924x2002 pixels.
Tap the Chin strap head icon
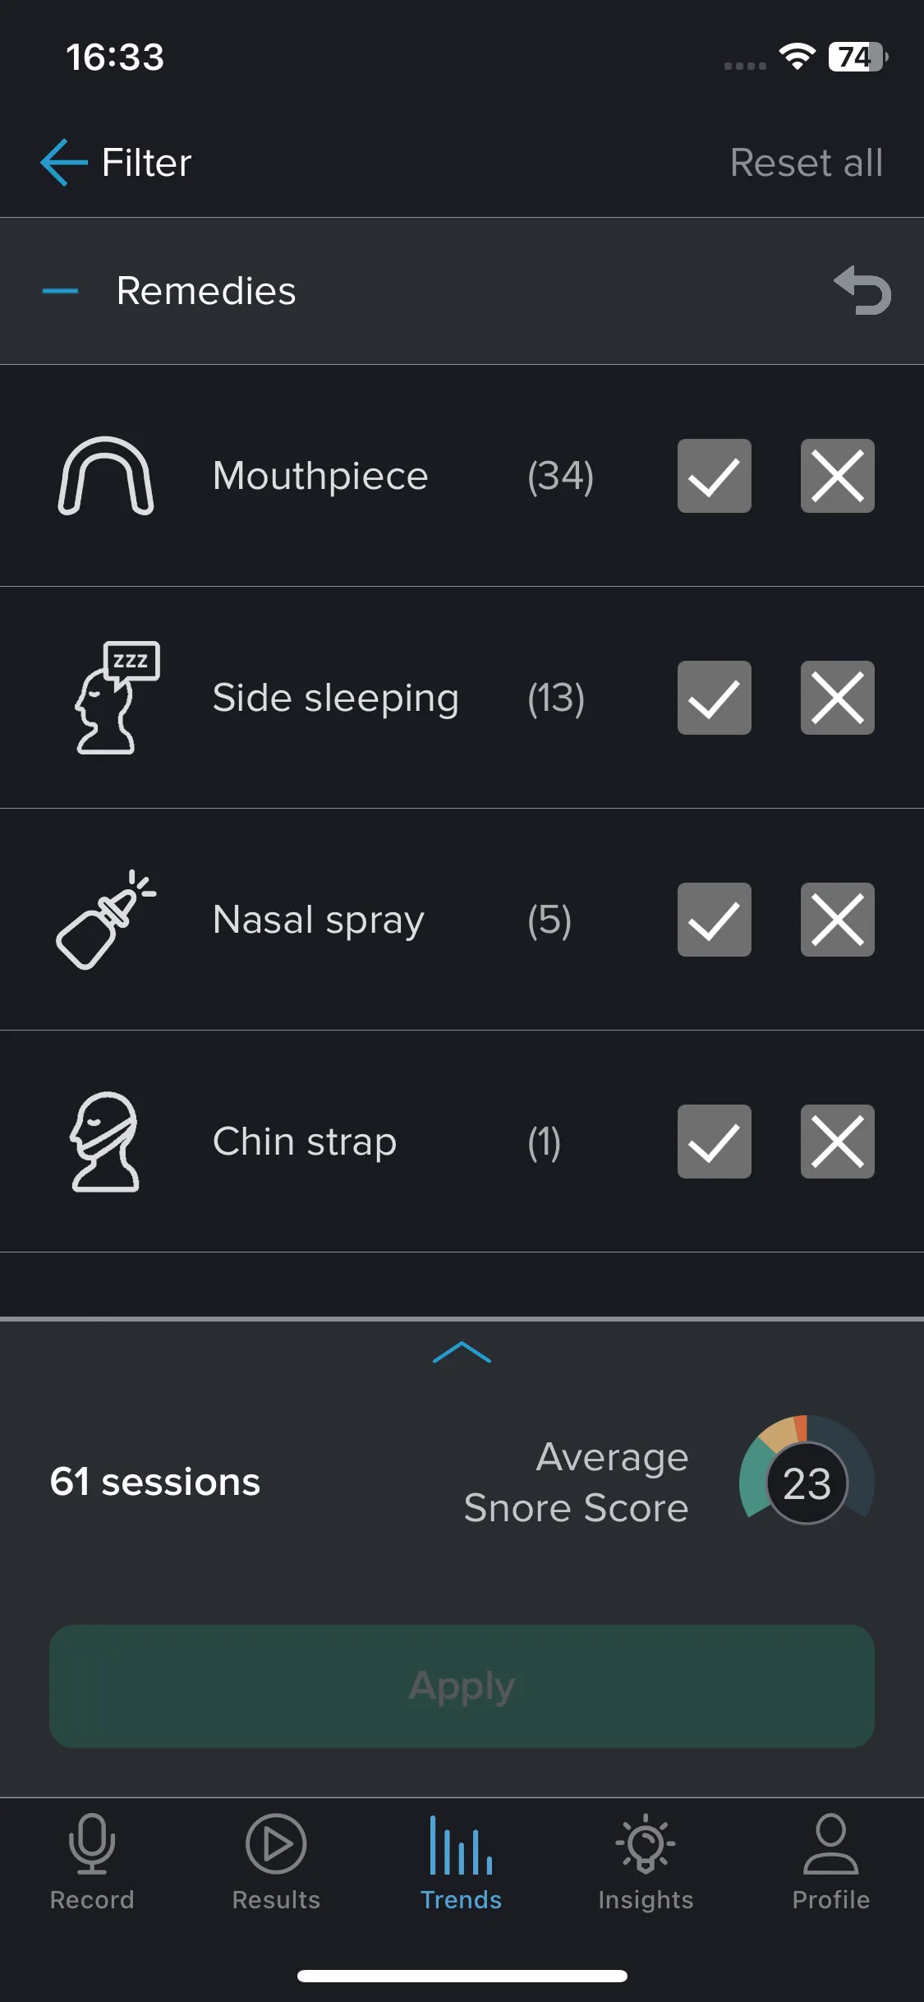[104, 1142]
